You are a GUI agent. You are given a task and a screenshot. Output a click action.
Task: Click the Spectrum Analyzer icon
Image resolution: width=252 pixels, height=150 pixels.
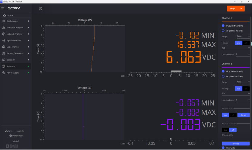[x=4, y=27]
